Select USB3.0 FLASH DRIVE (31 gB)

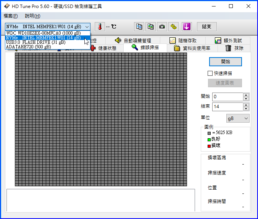click(48, 42)
